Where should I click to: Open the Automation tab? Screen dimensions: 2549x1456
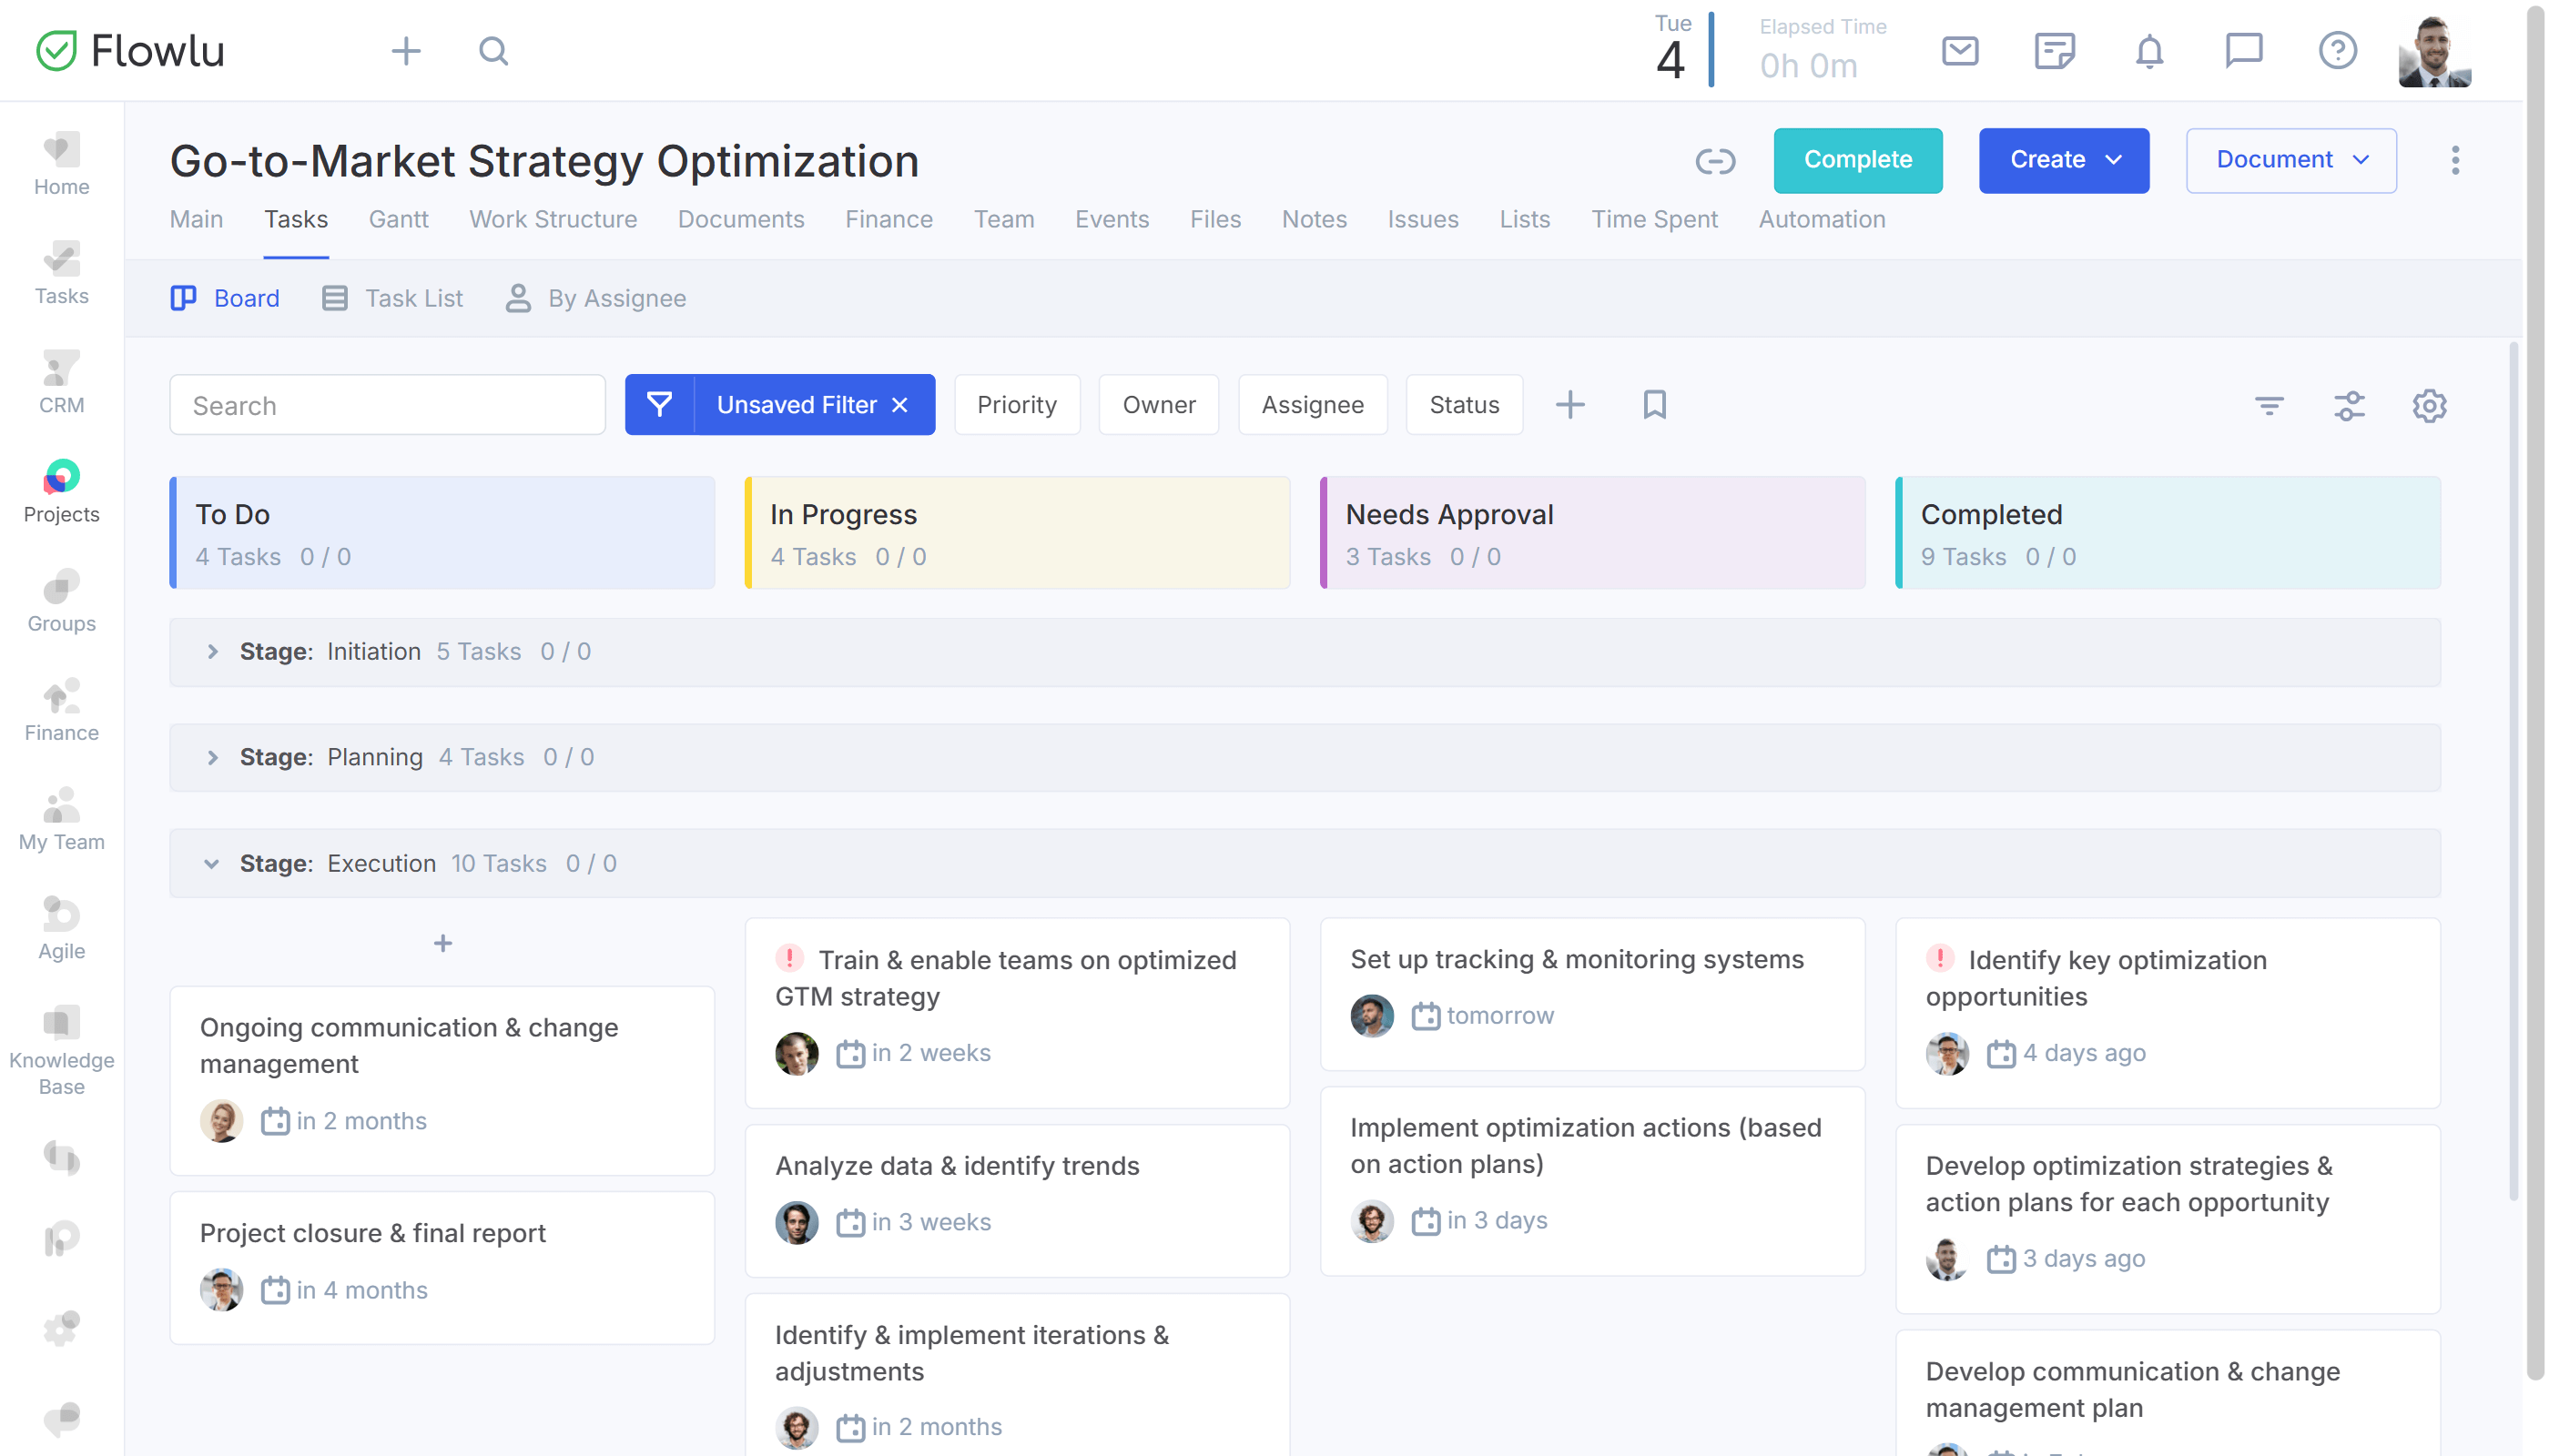[x=1822, y=219]
